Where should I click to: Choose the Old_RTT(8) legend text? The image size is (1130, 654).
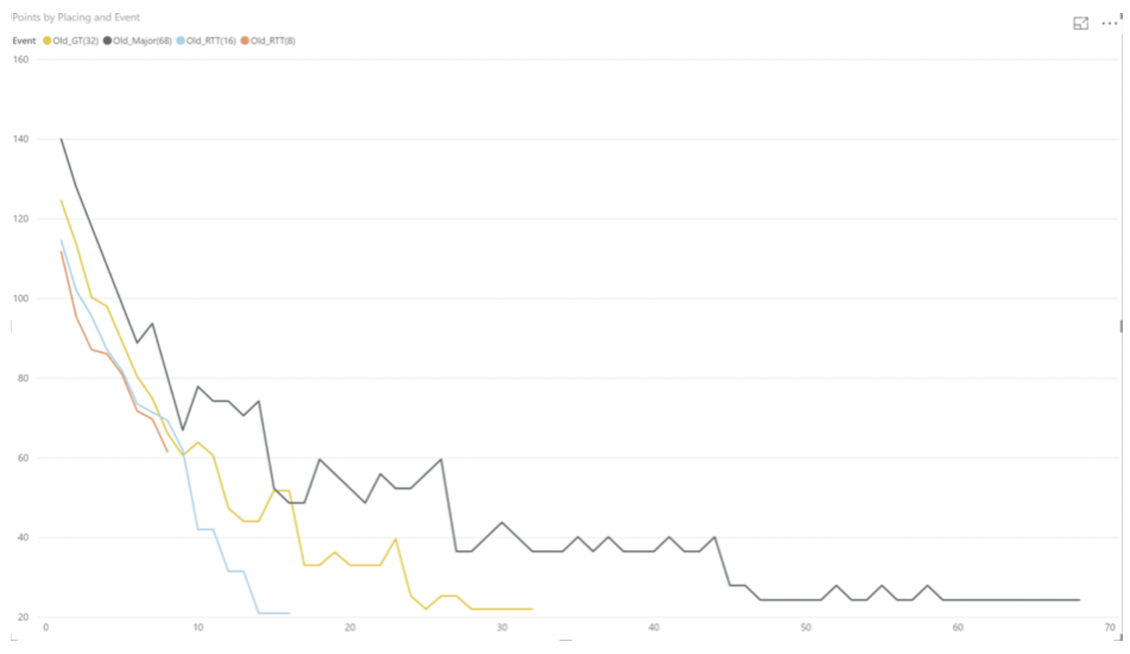pos(273,40)
